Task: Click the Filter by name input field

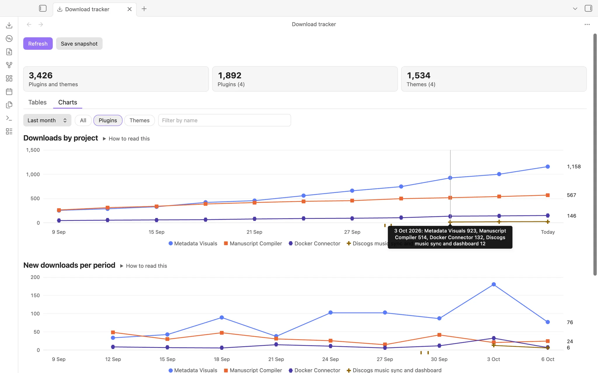Action: (x=225, y=120)
